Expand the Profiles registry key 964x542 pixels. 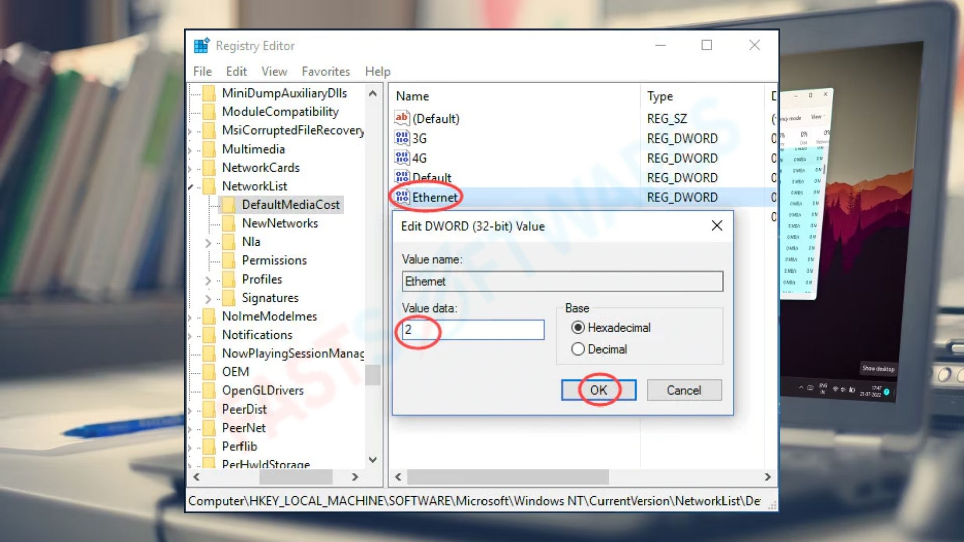point(208,281)
